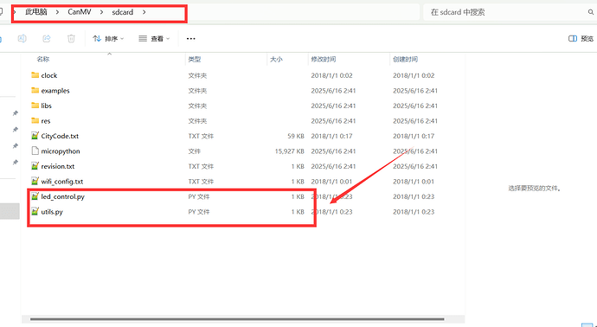Click in the sdcard search field
Viewport: 597px width, 327px height.
506,12
